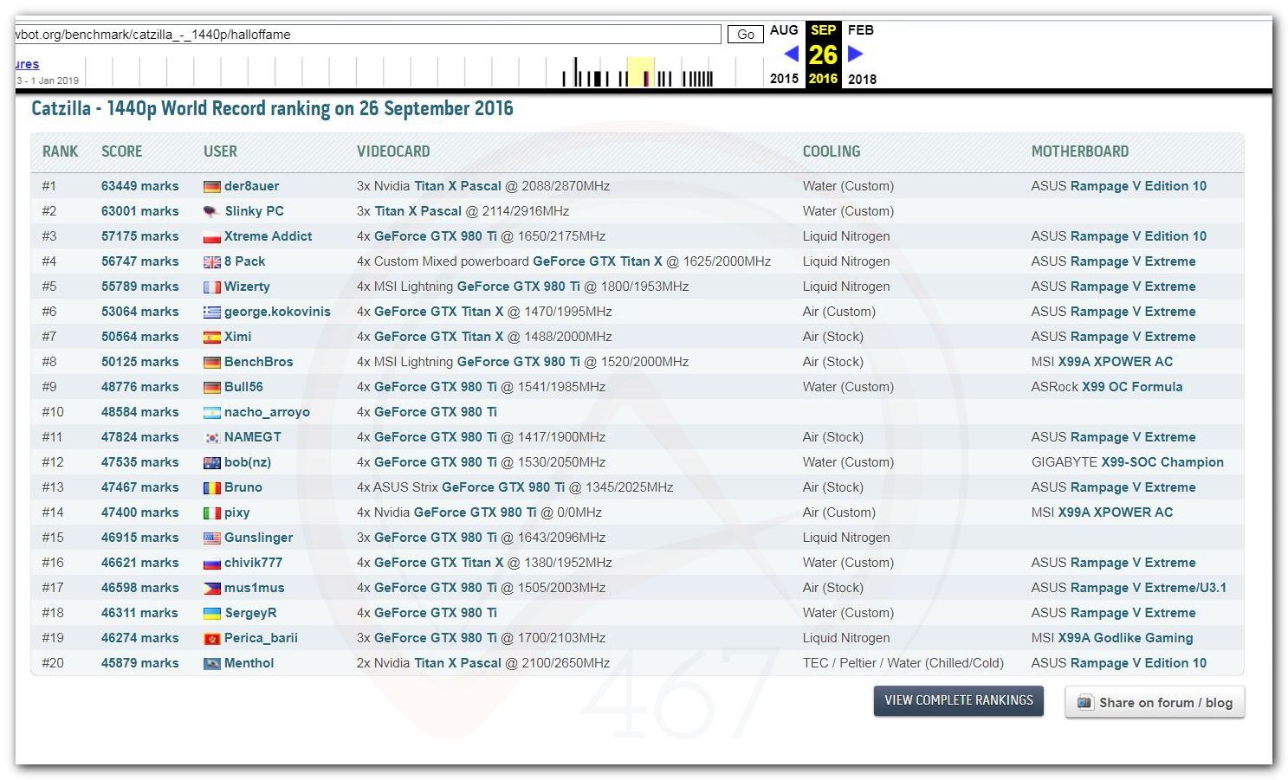Jump to the FEB 2018 capture
Screen dimensions: 1288x780
coord(861,30)
